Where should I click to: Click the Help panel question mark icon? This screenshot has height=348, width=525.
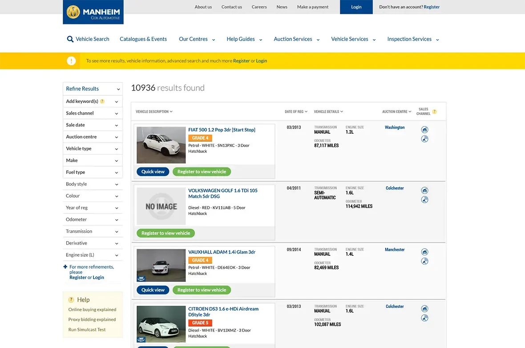coord(71,300)
